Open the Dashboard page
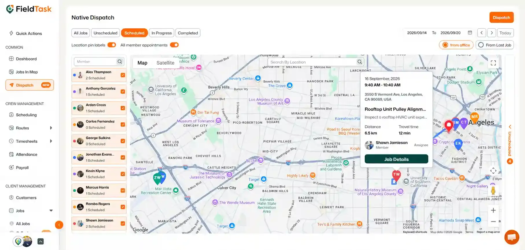The width and height of the screenshot is (525, 250). [26, 59]
